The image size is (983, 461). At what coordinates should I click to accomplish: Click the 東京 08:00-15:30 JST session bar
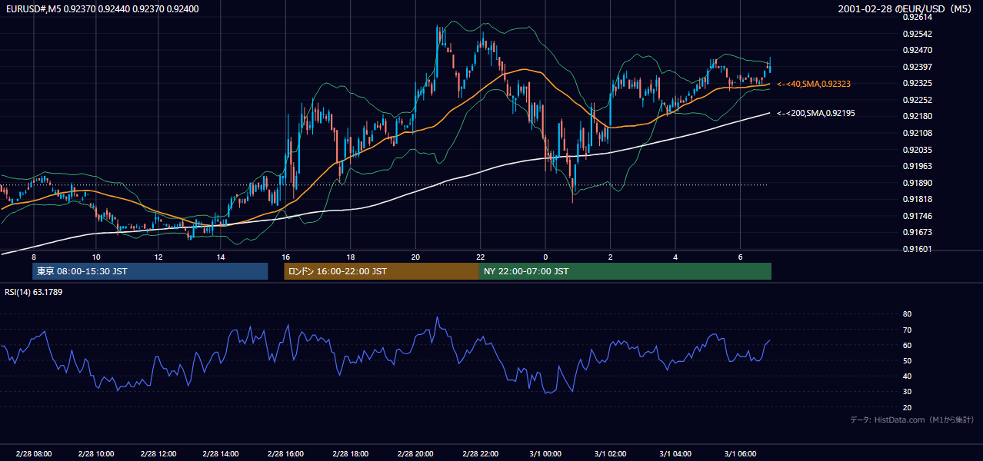point(150,271)
